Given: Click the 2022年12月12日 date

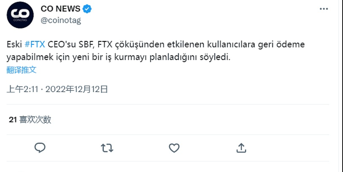Looking at the screenshot, I should (x=77, y=89).
